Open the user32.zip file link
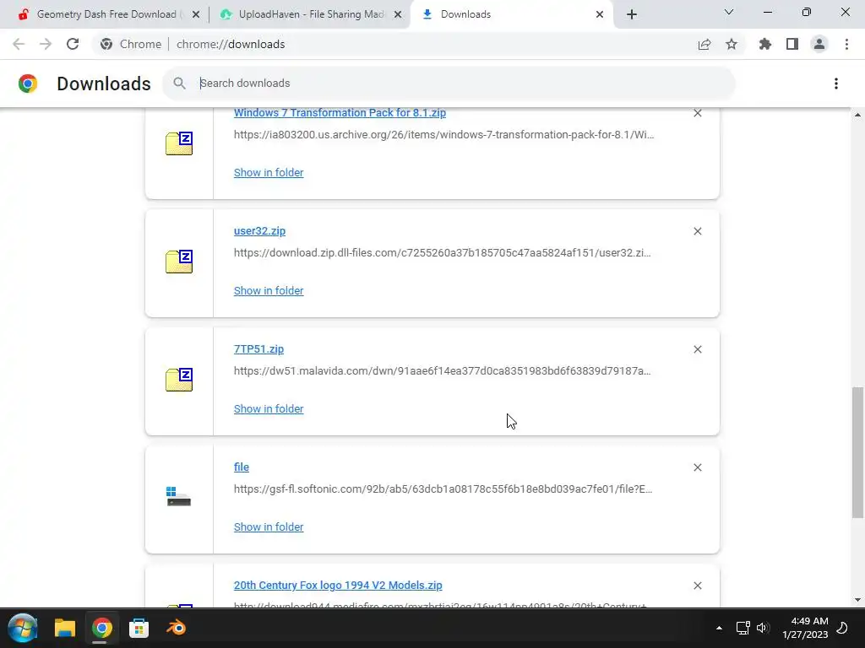865x648 pixels. click(x=259, y=231)
